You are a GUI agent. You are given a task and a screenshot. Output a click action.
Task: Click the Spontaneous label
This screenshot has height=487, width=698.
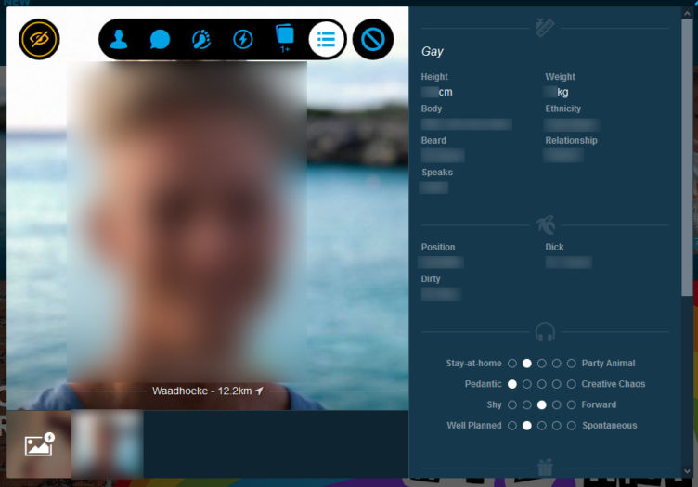pyautogui.click(x=610, y=426)
